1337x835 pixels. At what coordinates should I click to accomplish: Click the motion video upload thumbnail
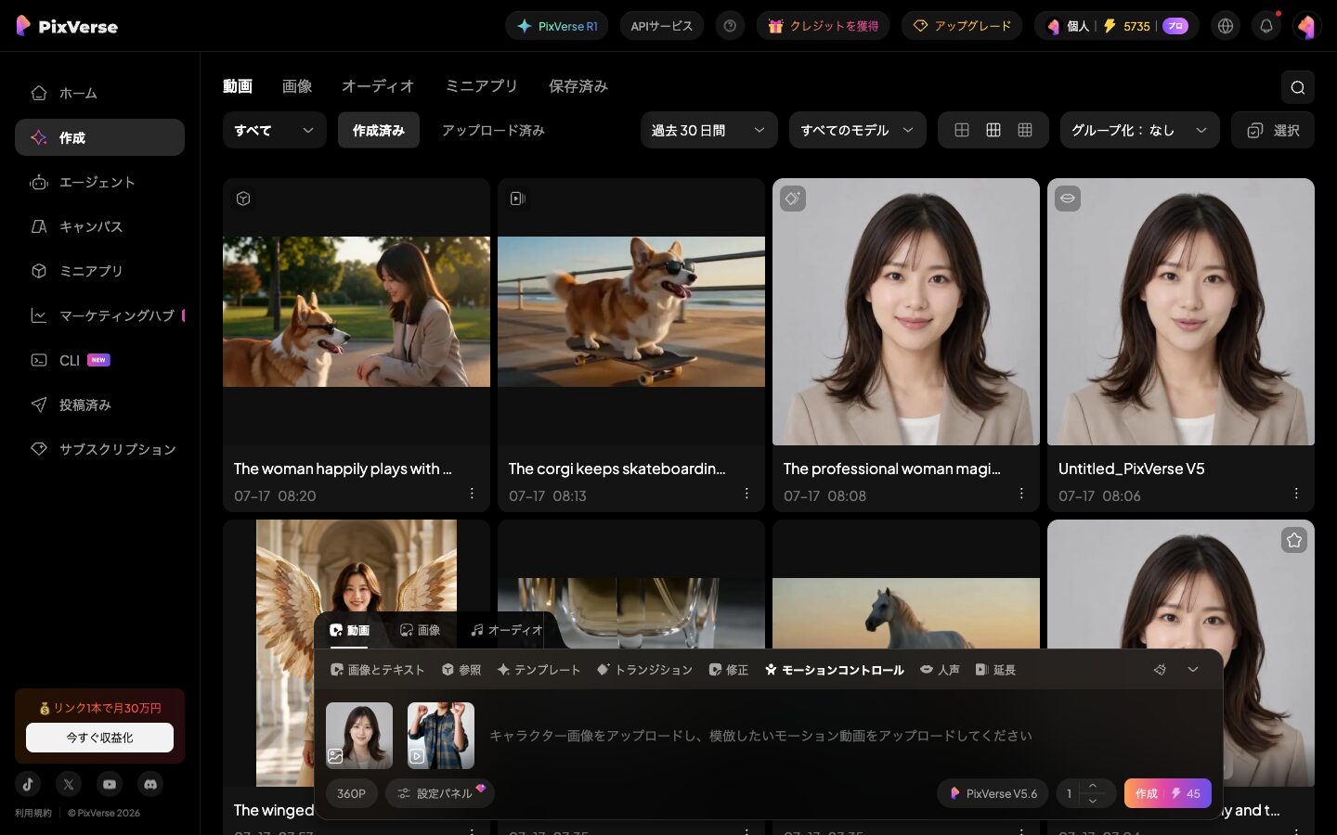(x=441, y=736)
